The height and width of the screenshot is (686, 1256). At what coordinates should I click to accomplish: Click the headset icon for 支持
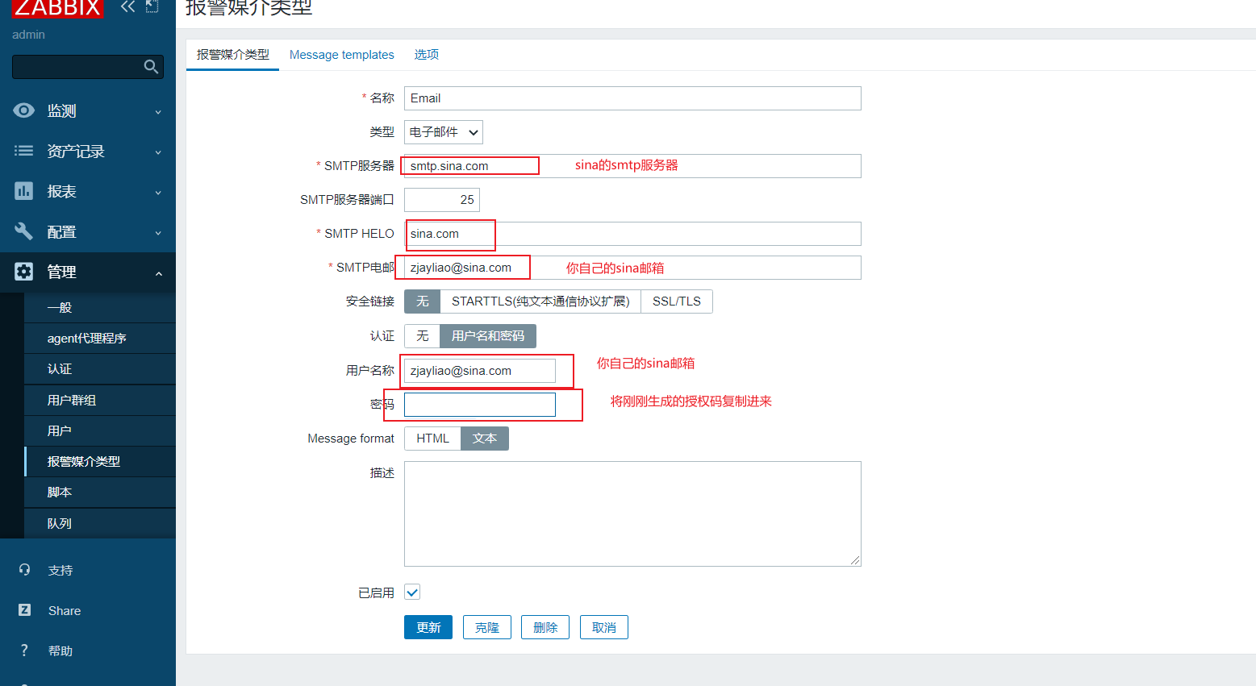pos(24,570)
